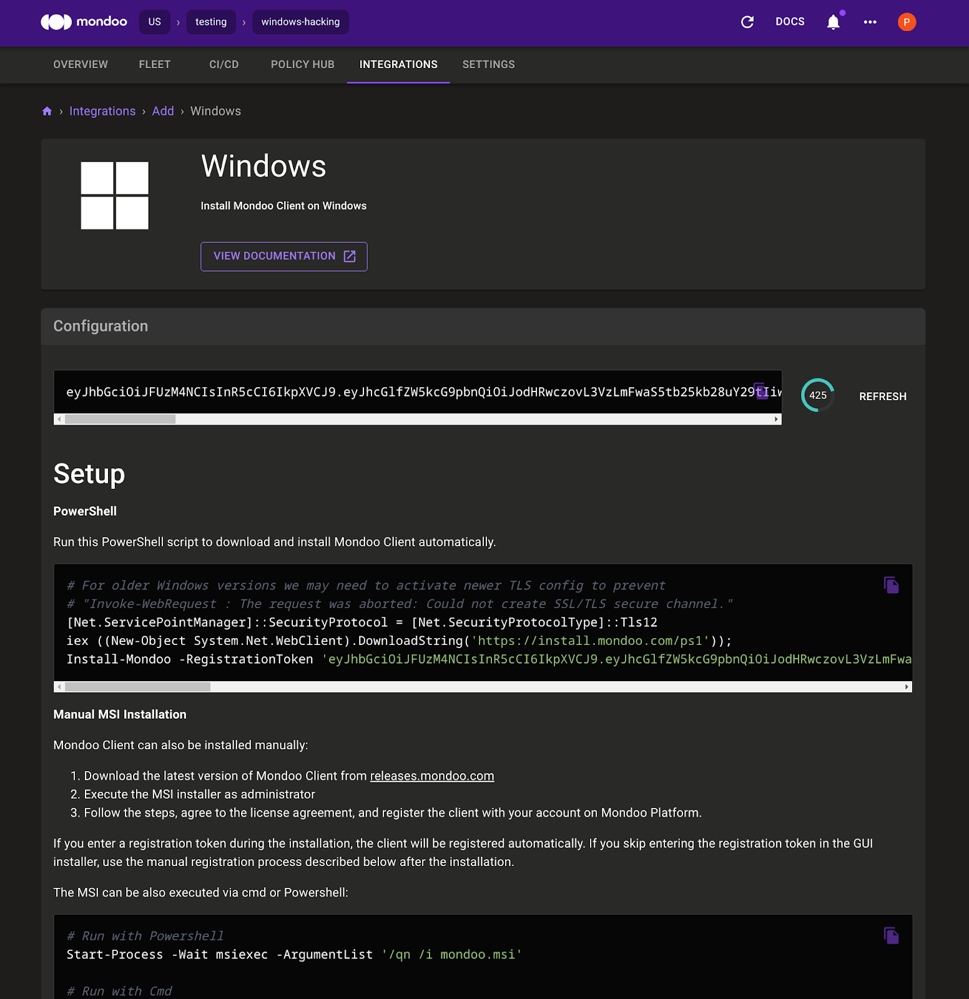Image resolution: width=969 pixels, height=999 pixels.
Task: Click the 'Manual MSI Installation' subheading
Action: tap(120, 714)
